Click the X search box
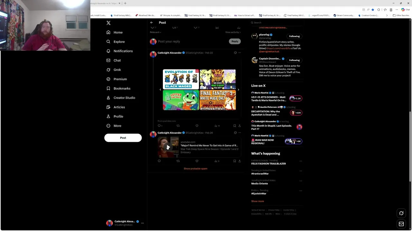 (277, 22)
